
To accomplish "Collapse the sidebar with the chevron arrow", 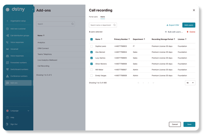I will coord(33,9).
